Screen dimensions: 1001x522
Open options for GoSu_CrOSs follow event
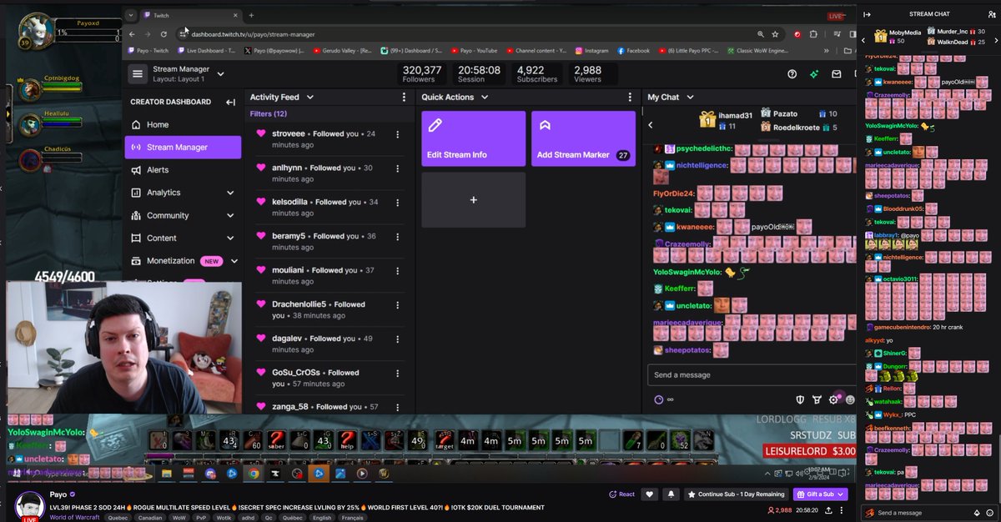coord(397,374)
